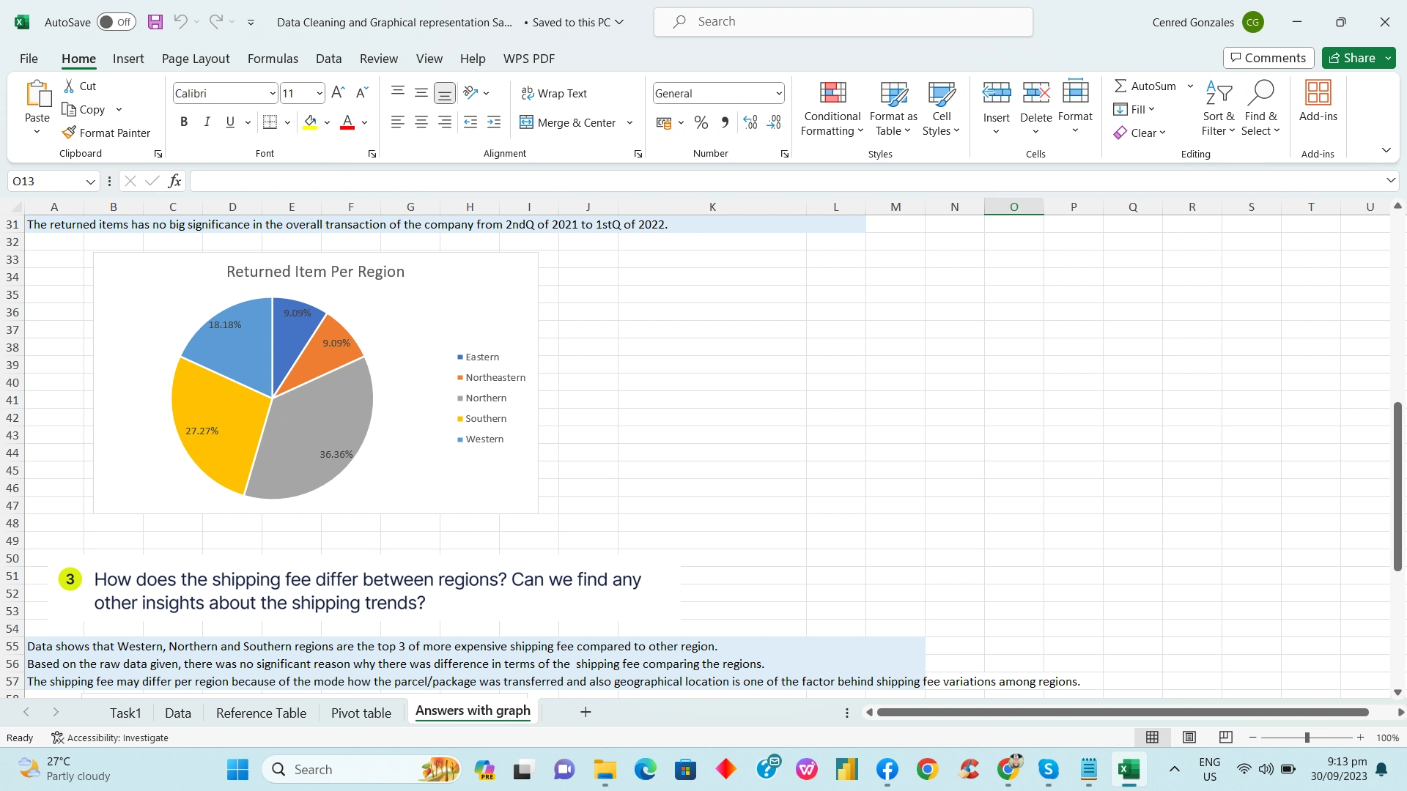The image size is (1407, 791).
Task: Open Conditional Formatting options
Action: tap(831, 108)
